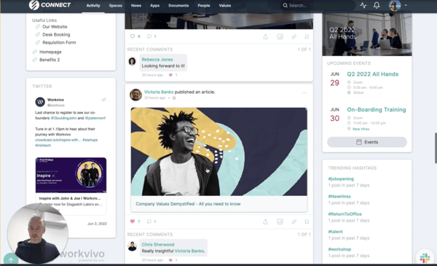Viewport: 437px width, 266px height.
Task: Open the Spaces menu
Action: [x=116, y=6]
